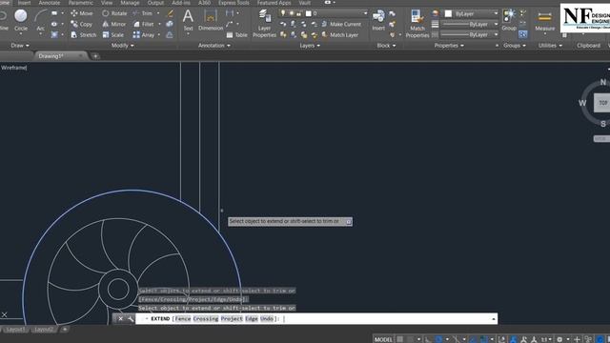Expand the Annotation panel
Viewport: 610px width, 343px height.
(213, 46)
